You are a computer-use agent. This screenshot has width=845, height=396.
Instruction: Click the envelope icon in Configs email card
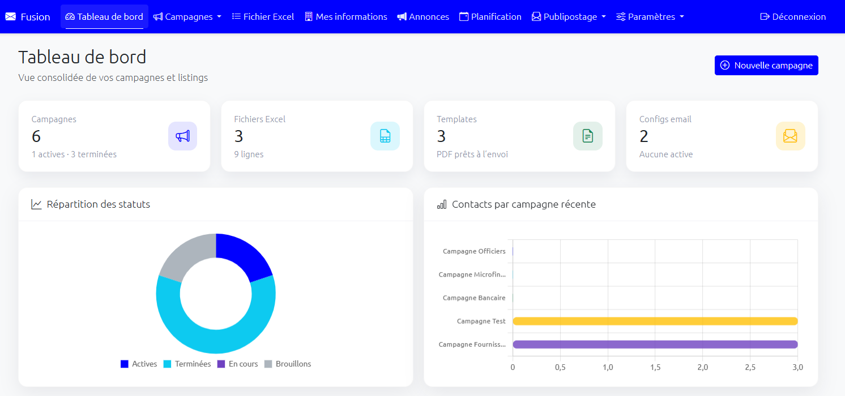coord(790,136)
